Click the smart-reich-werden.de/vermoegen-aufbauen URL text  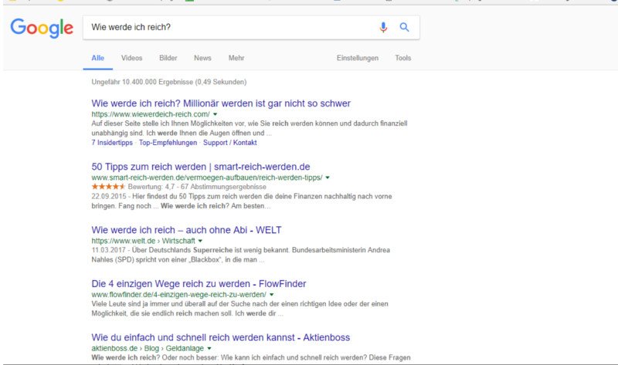pos(207,177)
